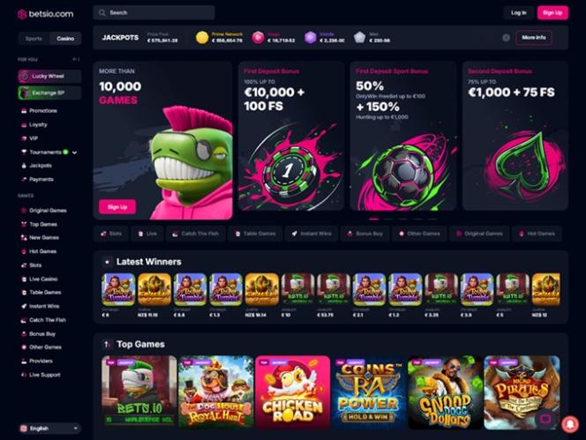The image size is (586, 440).
Task: Switch to the Sports toggle
Action: (x=34, y=39)
